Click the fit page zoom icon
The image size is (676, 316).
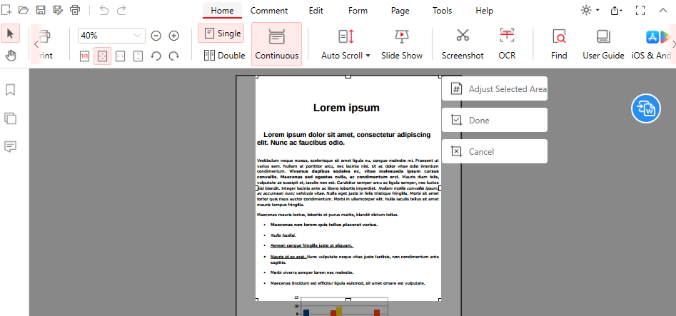click(x=103, y=56)
